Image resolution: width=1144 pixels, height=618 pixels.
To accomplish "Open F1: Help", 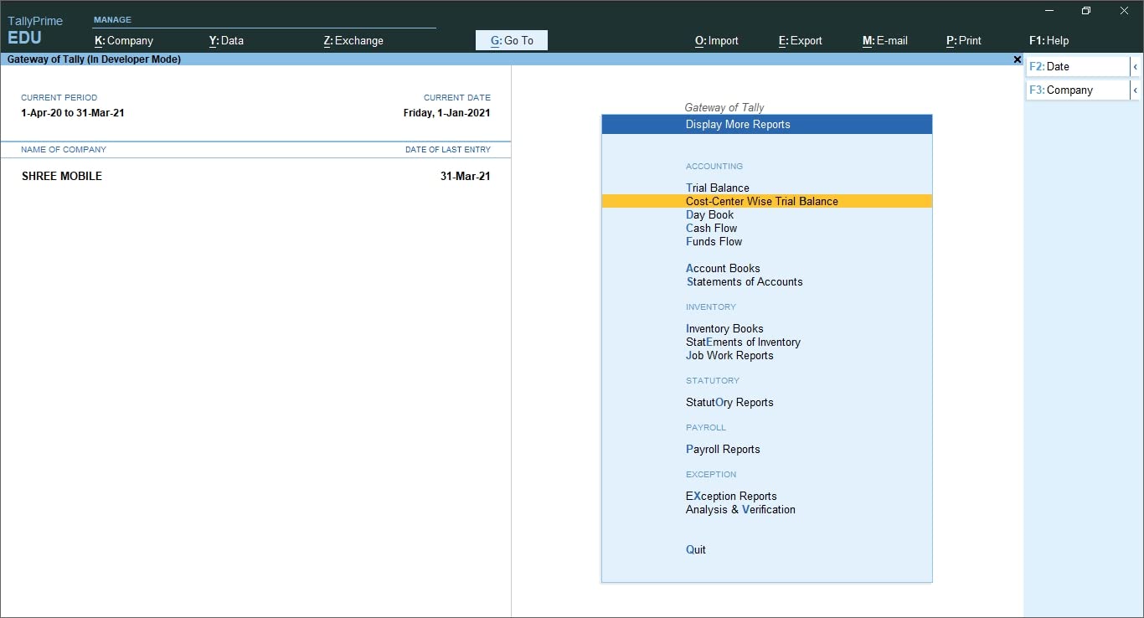I will [x=1048, y=39].
